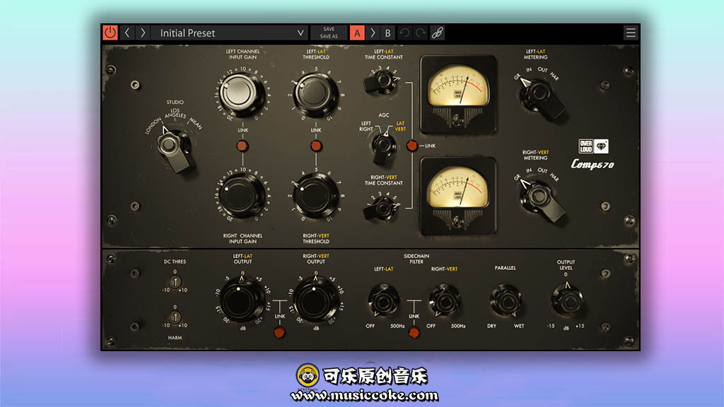Click AGC mode selector knob
This screenshot has width=724, height=407.
(x=383, y=147)
